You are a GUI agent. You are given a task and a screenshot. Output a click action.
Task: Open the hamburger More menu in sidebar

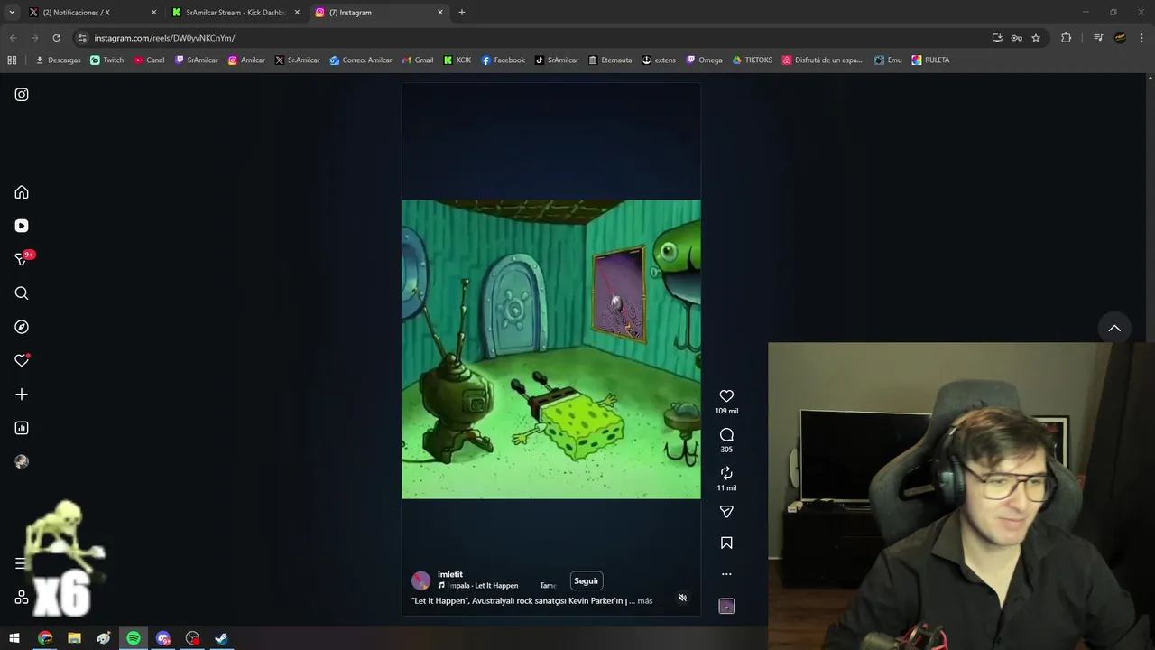(21, 563)
